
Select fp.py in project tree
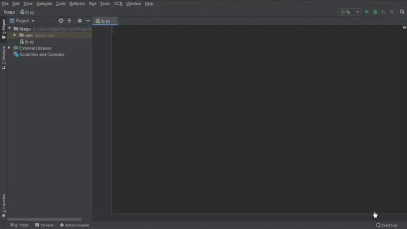click(x=27, y=42)
